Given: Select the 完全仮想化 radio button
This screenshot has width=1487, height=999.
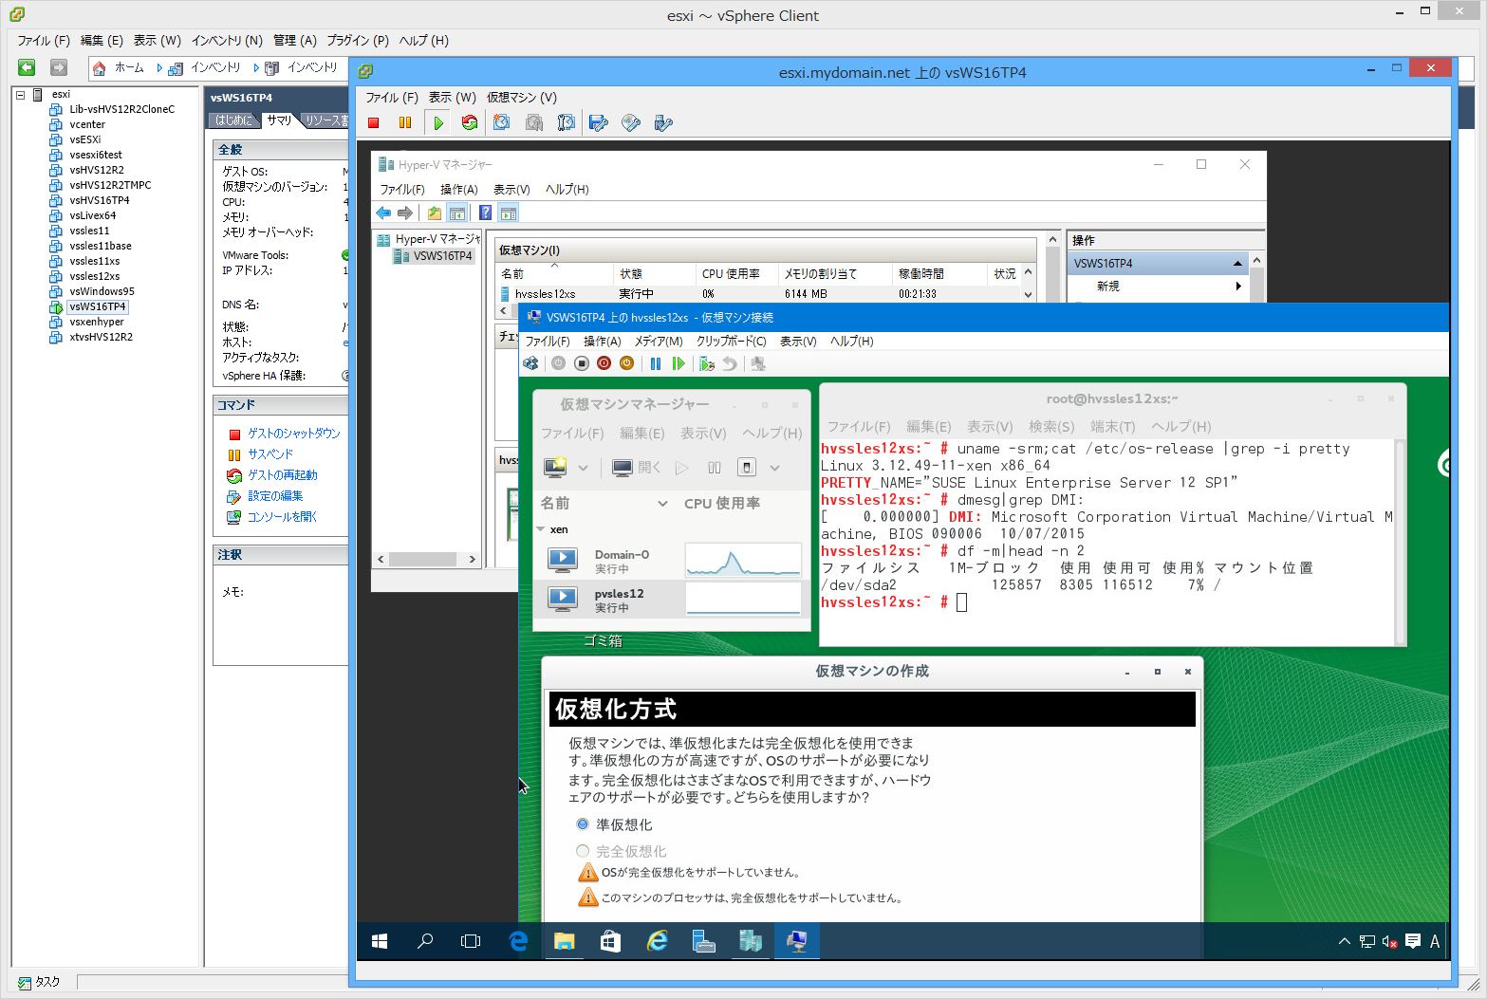Looking at the screenshot, I should [x=583, y=851].
